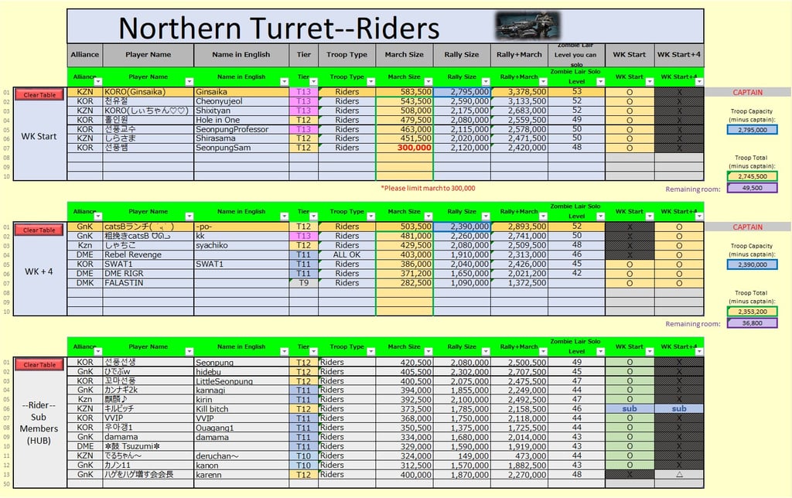The width and height of the screenshot is (792, 498).
Task: Select Remaining room value 36,800
Action: (752, 323)
